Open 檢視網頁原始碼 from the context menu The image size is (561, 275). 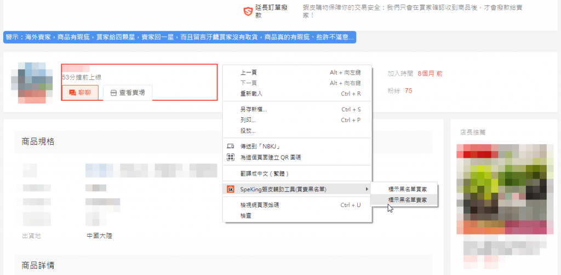point(260,205)
